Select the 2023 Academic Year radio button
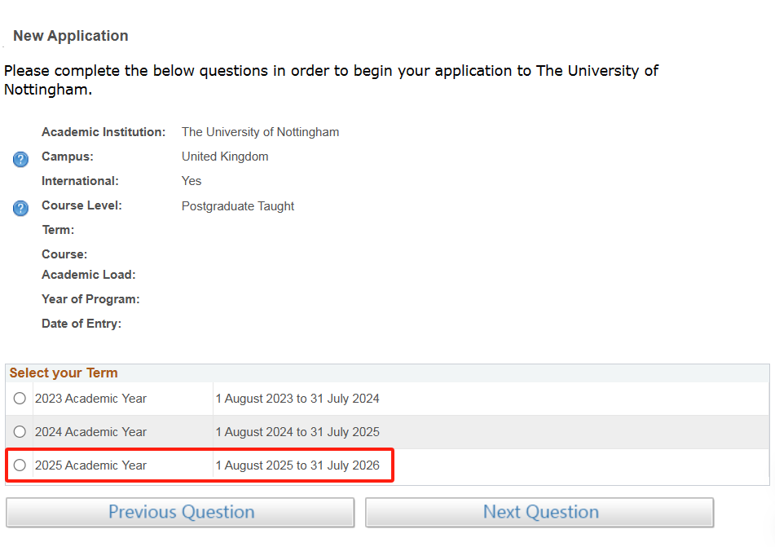 (x=20, y=399)
